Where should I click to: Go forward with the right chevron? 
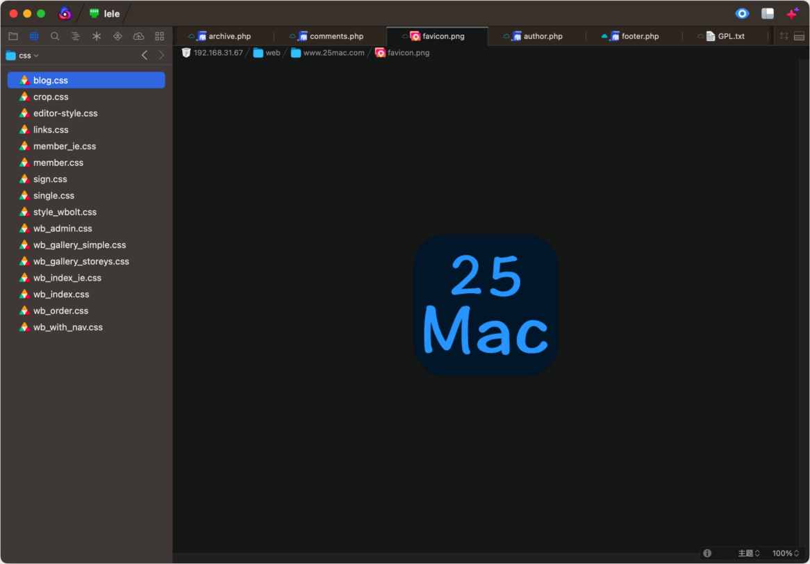(162, 56)
